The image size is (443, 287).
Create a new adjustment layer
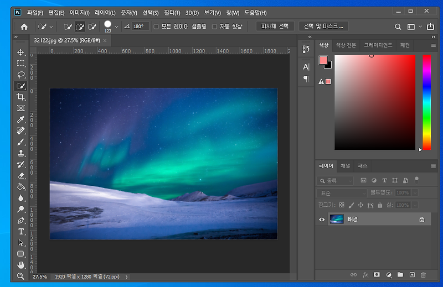(389, 275)
